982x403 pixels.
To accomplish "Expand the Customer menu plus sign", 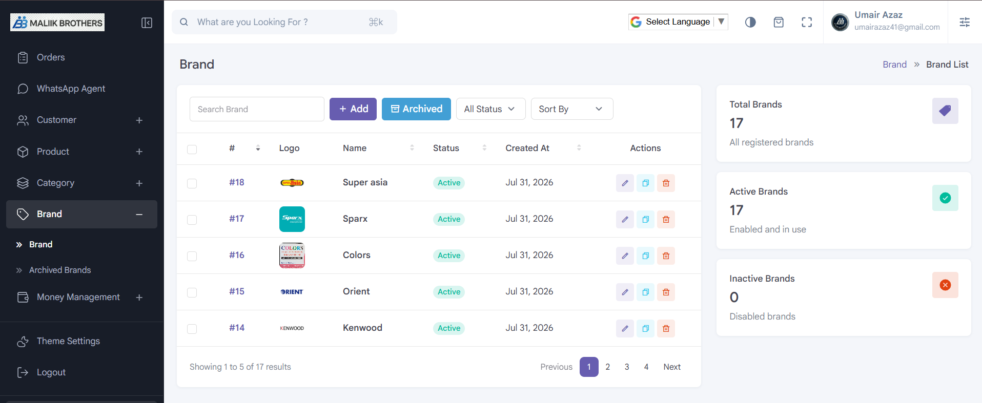I will coord(139,120).
